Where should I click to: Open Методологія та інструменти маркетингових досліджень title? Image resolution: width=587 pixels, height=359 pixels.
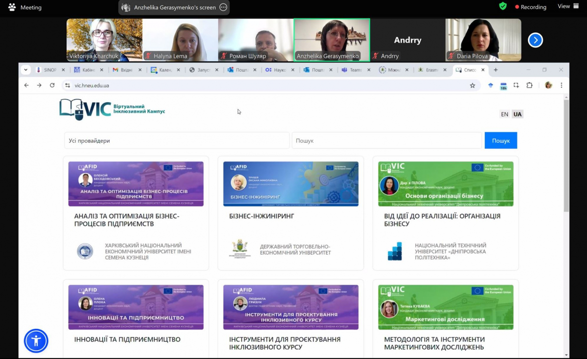click(x=434, y=343)
